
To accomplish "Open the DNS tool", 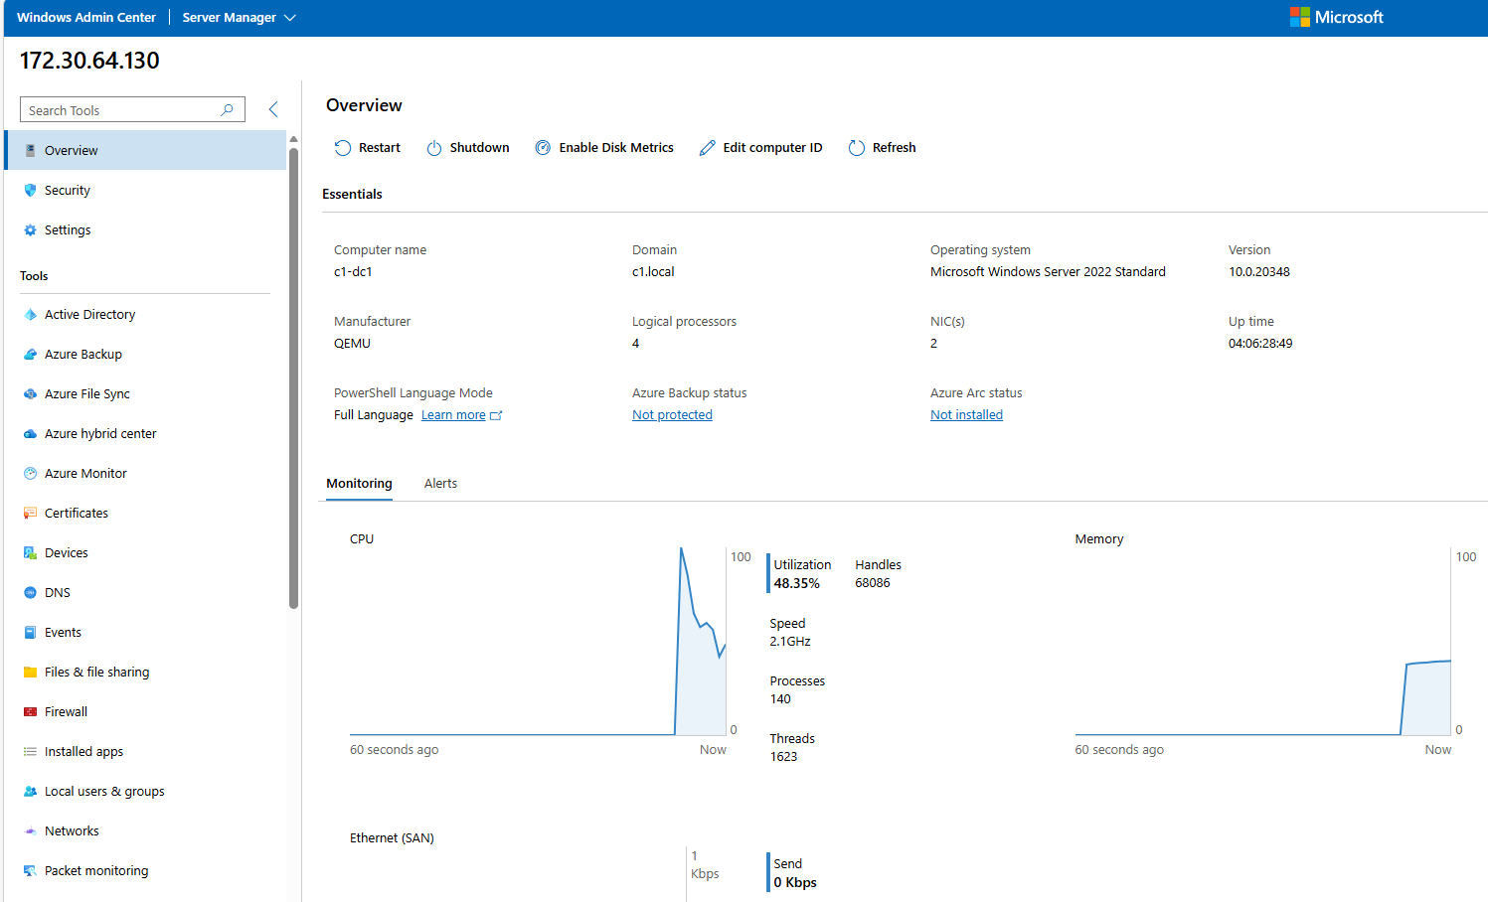I will pyautogui.click(x=57, y=592).
